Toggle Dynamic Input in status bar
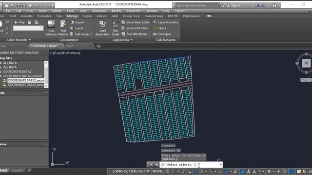 tap(189, 171)
